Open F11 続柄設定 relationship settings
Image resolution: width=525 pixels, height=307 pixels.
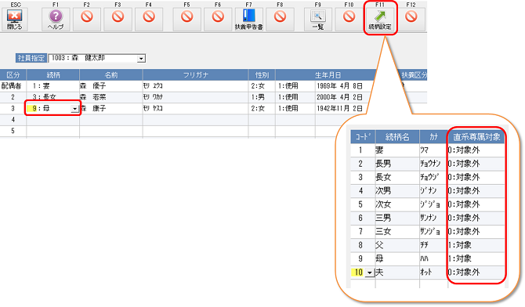coord(380,20)
